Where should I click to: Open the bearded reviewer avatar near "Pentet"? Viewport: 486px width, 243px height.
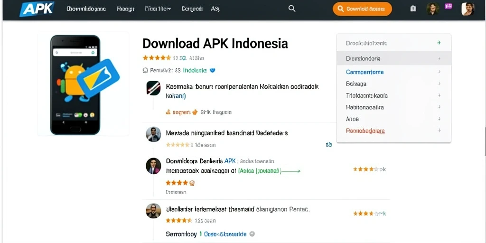coord(153,211)
